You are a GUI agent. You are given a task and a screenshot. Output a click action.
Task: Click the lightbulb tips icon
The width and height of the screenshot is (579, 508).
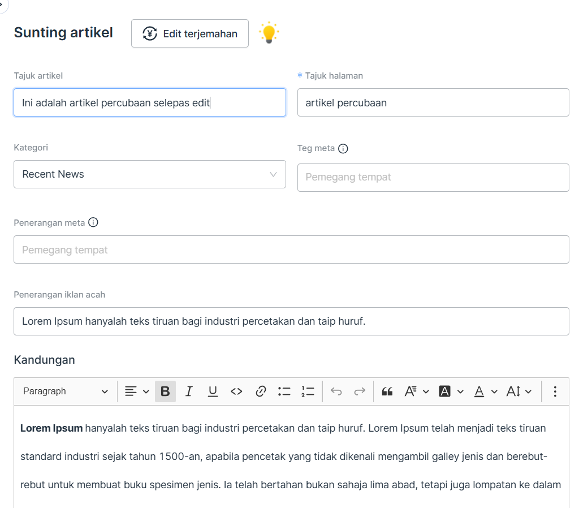(x=269, y=33)
